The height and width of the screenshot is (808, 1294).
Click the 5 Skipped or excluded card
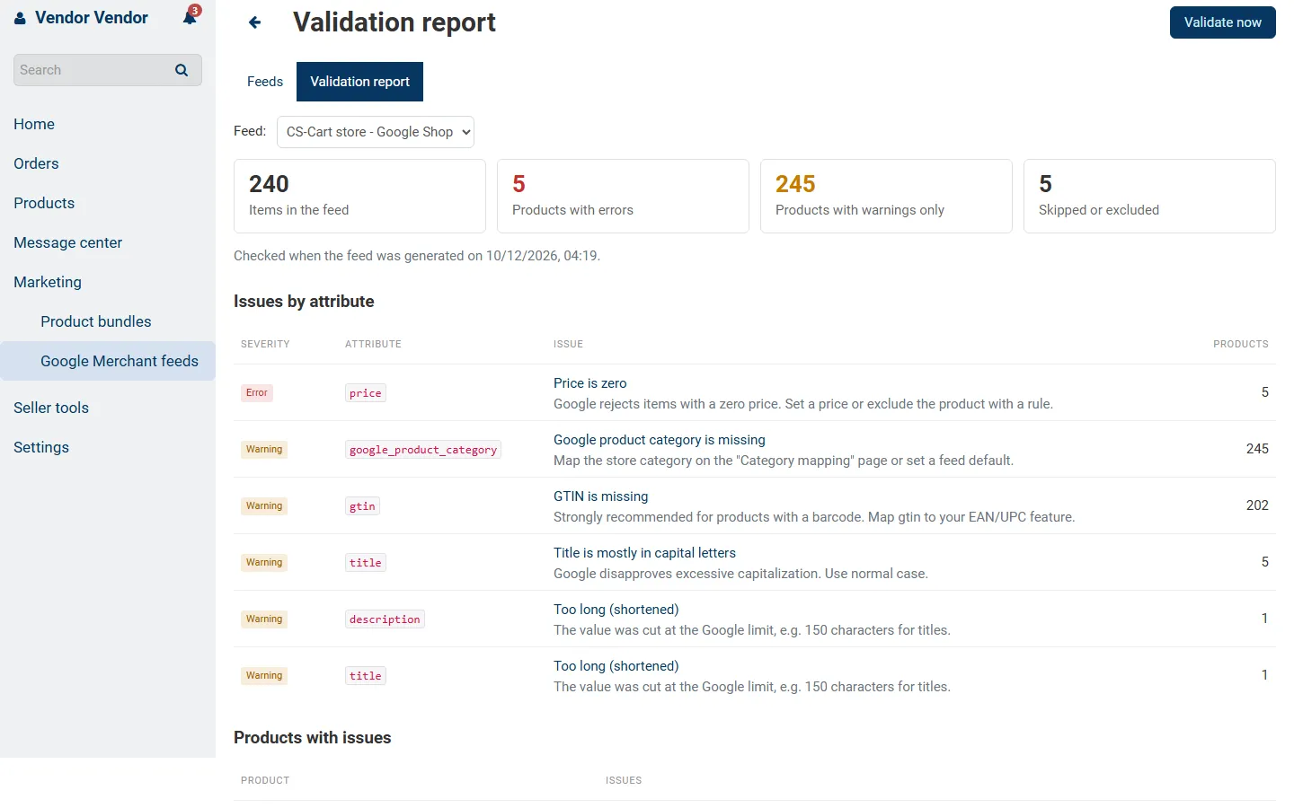pyautogui.click(x=1149, y=197)
